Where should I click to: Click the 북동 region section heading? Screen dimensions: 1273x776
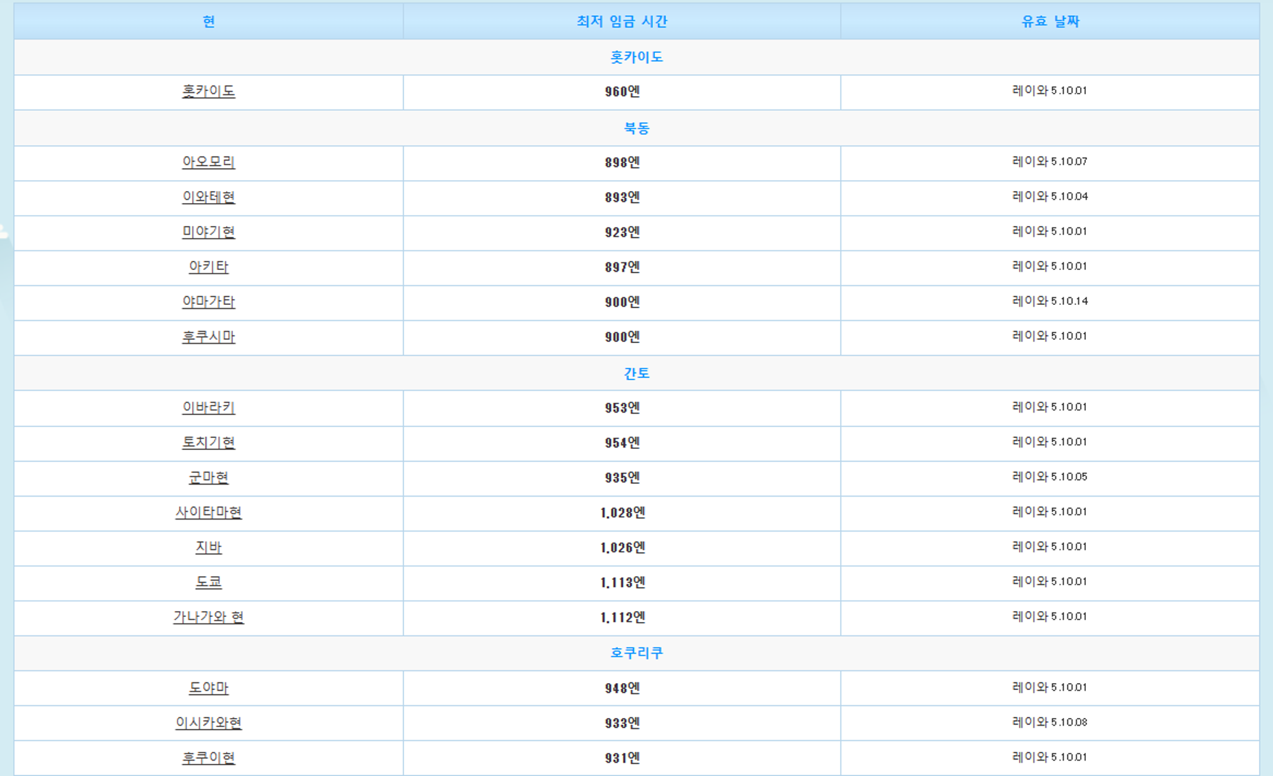[636, 128]
